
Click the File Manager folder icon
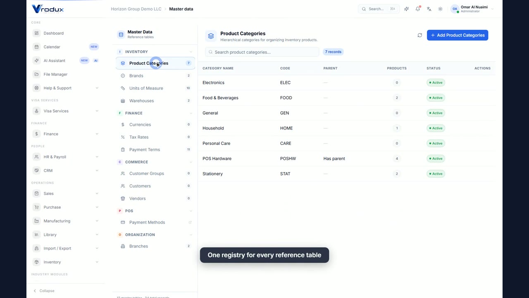point(37,74)
